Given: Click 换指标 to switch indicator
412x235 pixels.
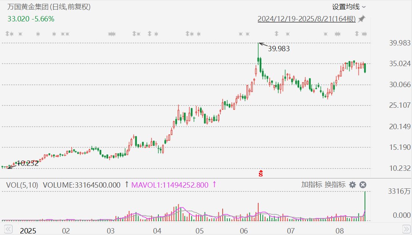Looking at the screenshot, I should [x=335, y=185].
